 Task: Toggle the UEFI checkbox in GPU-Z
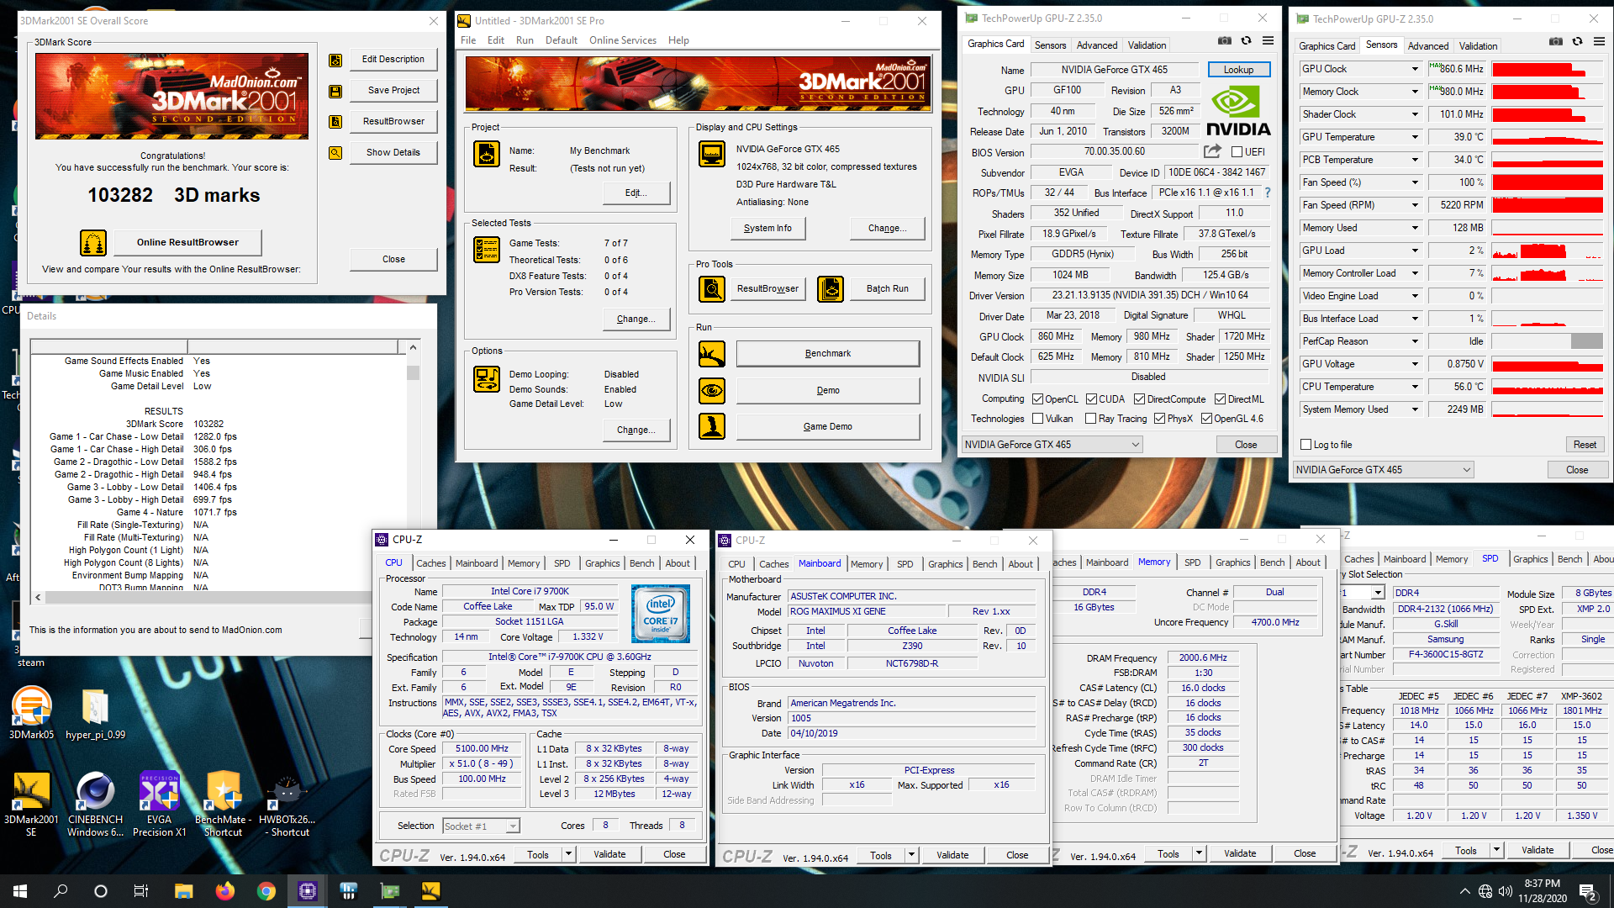(x=1237, y=152)
